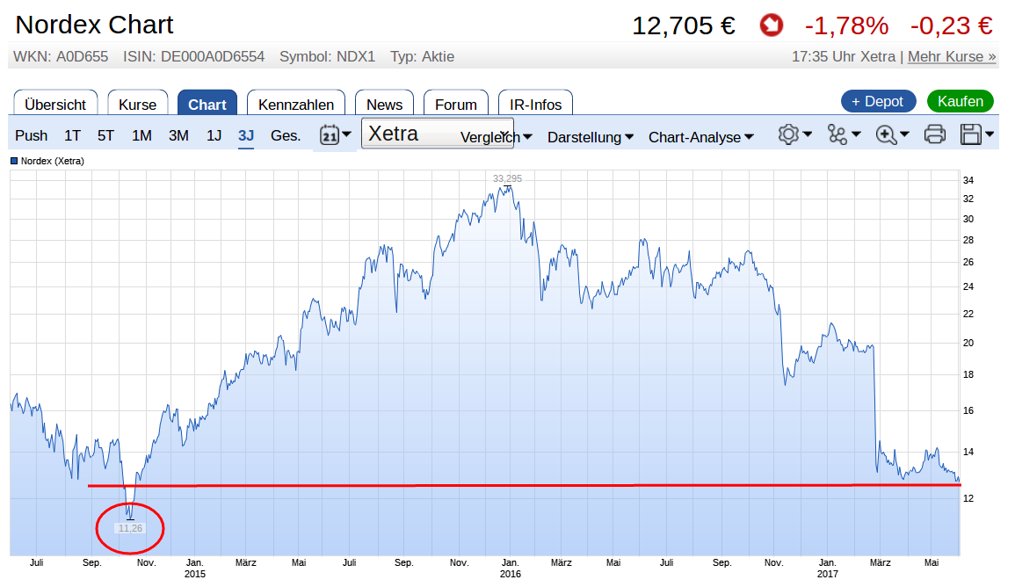This screenshot has height=587, width=1015.
Task: Select the 3M timeframe
Action: pos(178,136)
